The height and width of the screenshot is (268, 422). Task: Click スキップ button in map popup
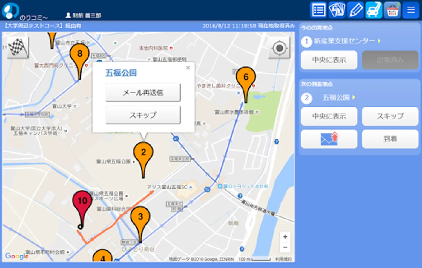pyautogui.click(x=143, y=115)
